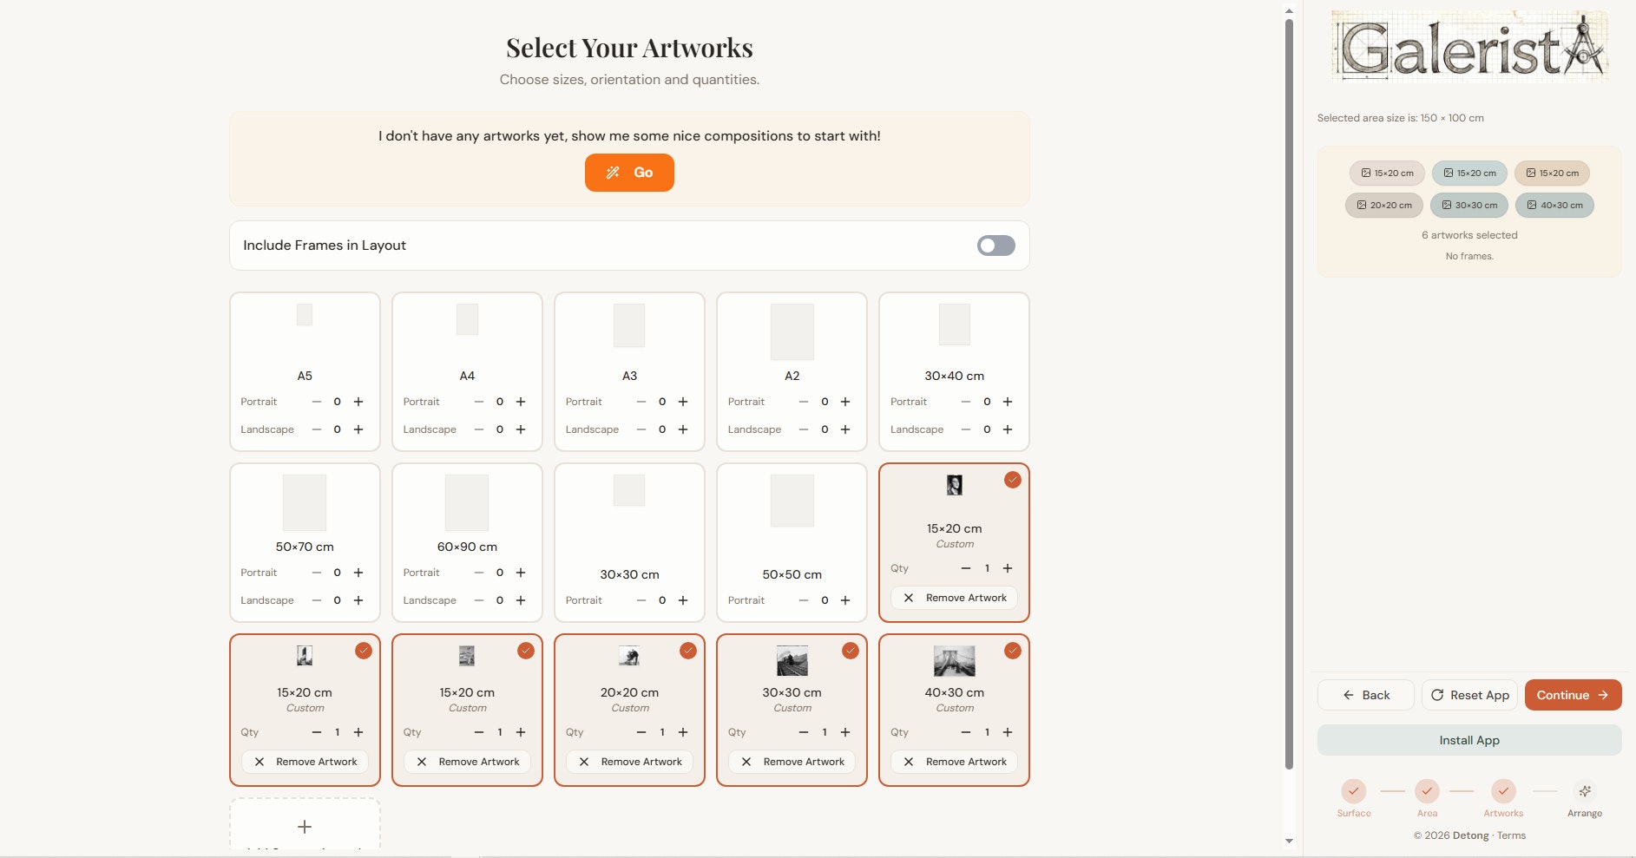Click the X icon on 40×30 cm Remove Artwork
The image size is (1636, 858).
[909, 762]
